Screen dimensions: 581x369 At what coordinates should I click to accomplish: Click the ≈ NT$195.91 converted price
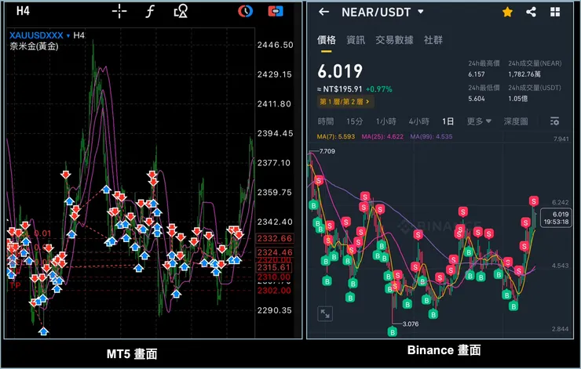[x=339, y=89]
